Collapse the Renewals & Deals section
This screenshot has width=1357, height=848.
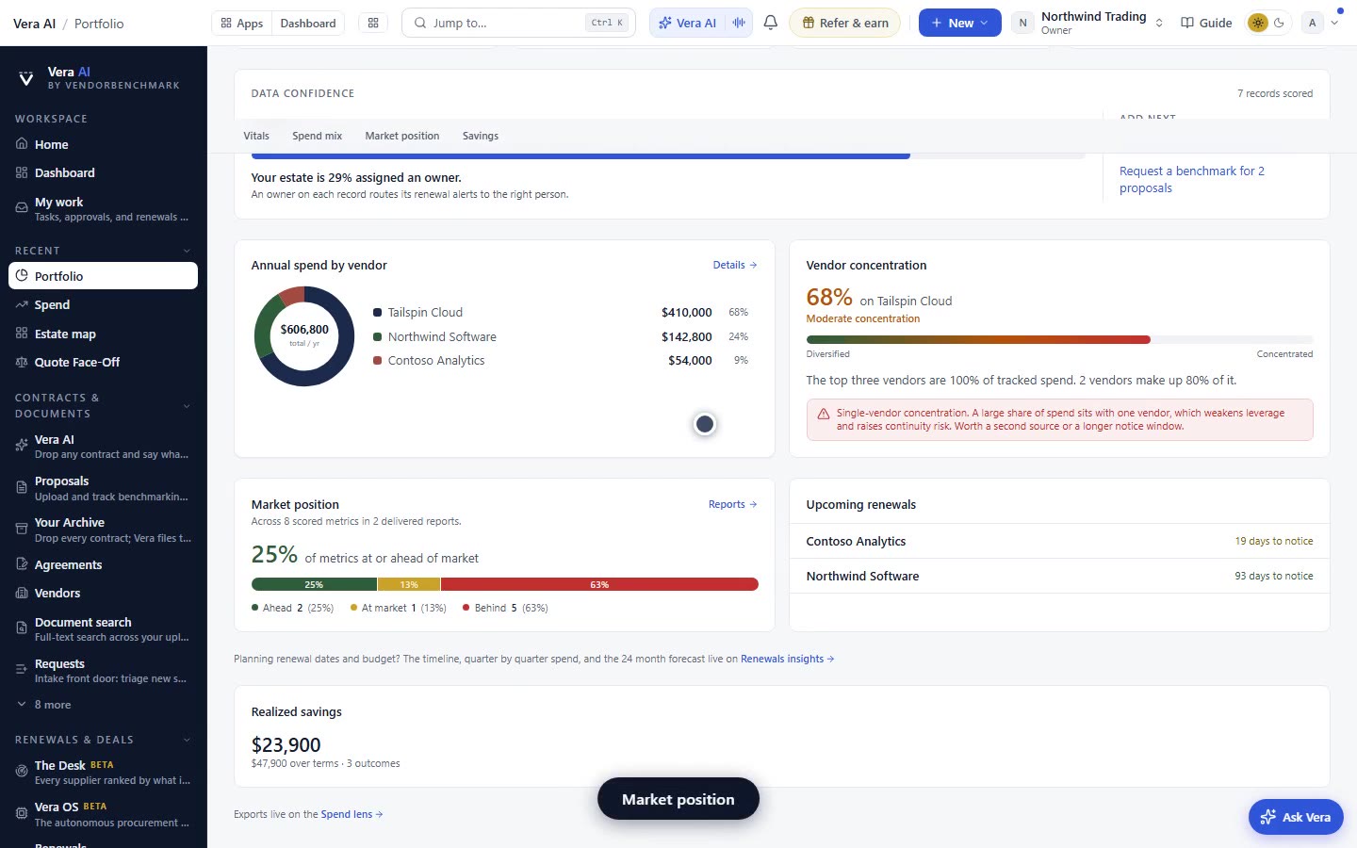(x=187, y=740)
